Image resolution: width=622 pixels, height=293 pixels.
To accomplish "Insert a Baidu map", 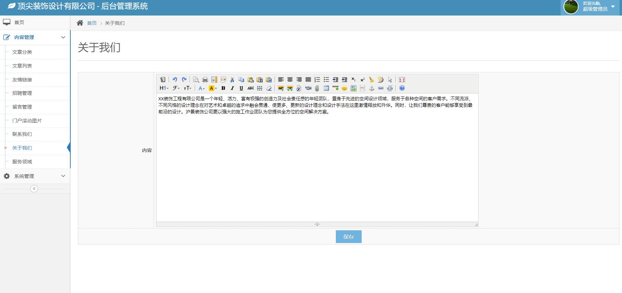I will point(353,88).
